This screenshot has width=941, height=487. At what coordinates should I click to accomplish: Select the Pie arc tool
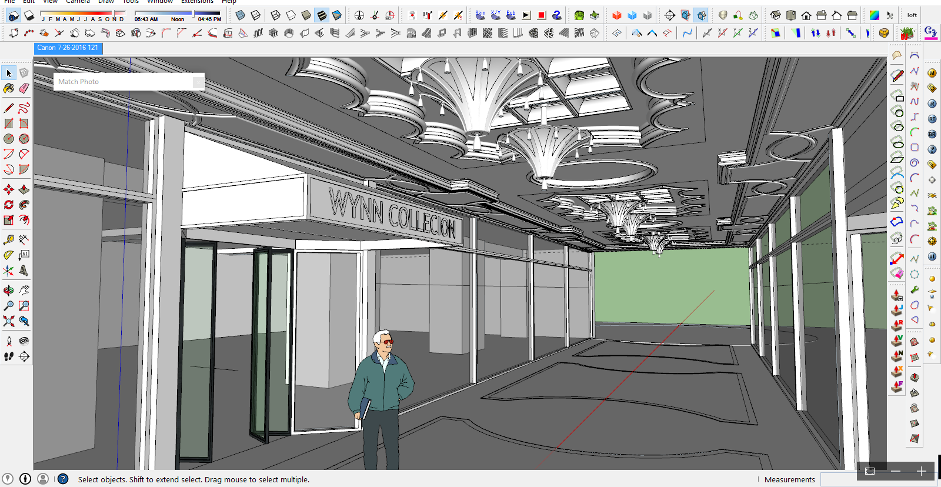coord(24,169)
